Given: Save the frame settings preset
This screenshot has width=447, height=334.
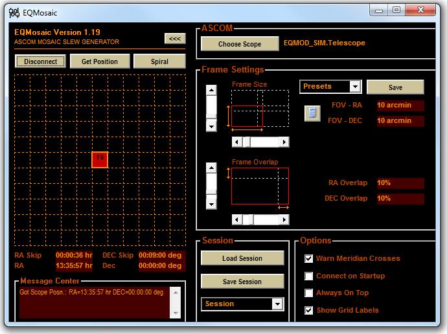Looking at the screenshot, I should (395, 87).
